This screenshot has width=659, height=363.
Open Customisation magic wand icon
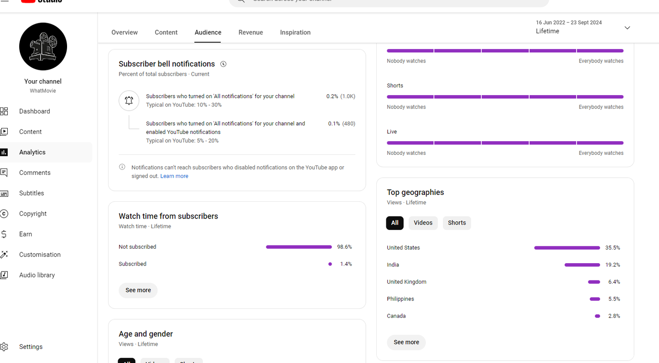click(4, 255)
